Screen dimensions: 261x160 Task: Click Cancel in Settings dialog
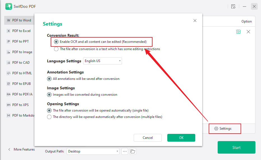click(x=148, y=138)
